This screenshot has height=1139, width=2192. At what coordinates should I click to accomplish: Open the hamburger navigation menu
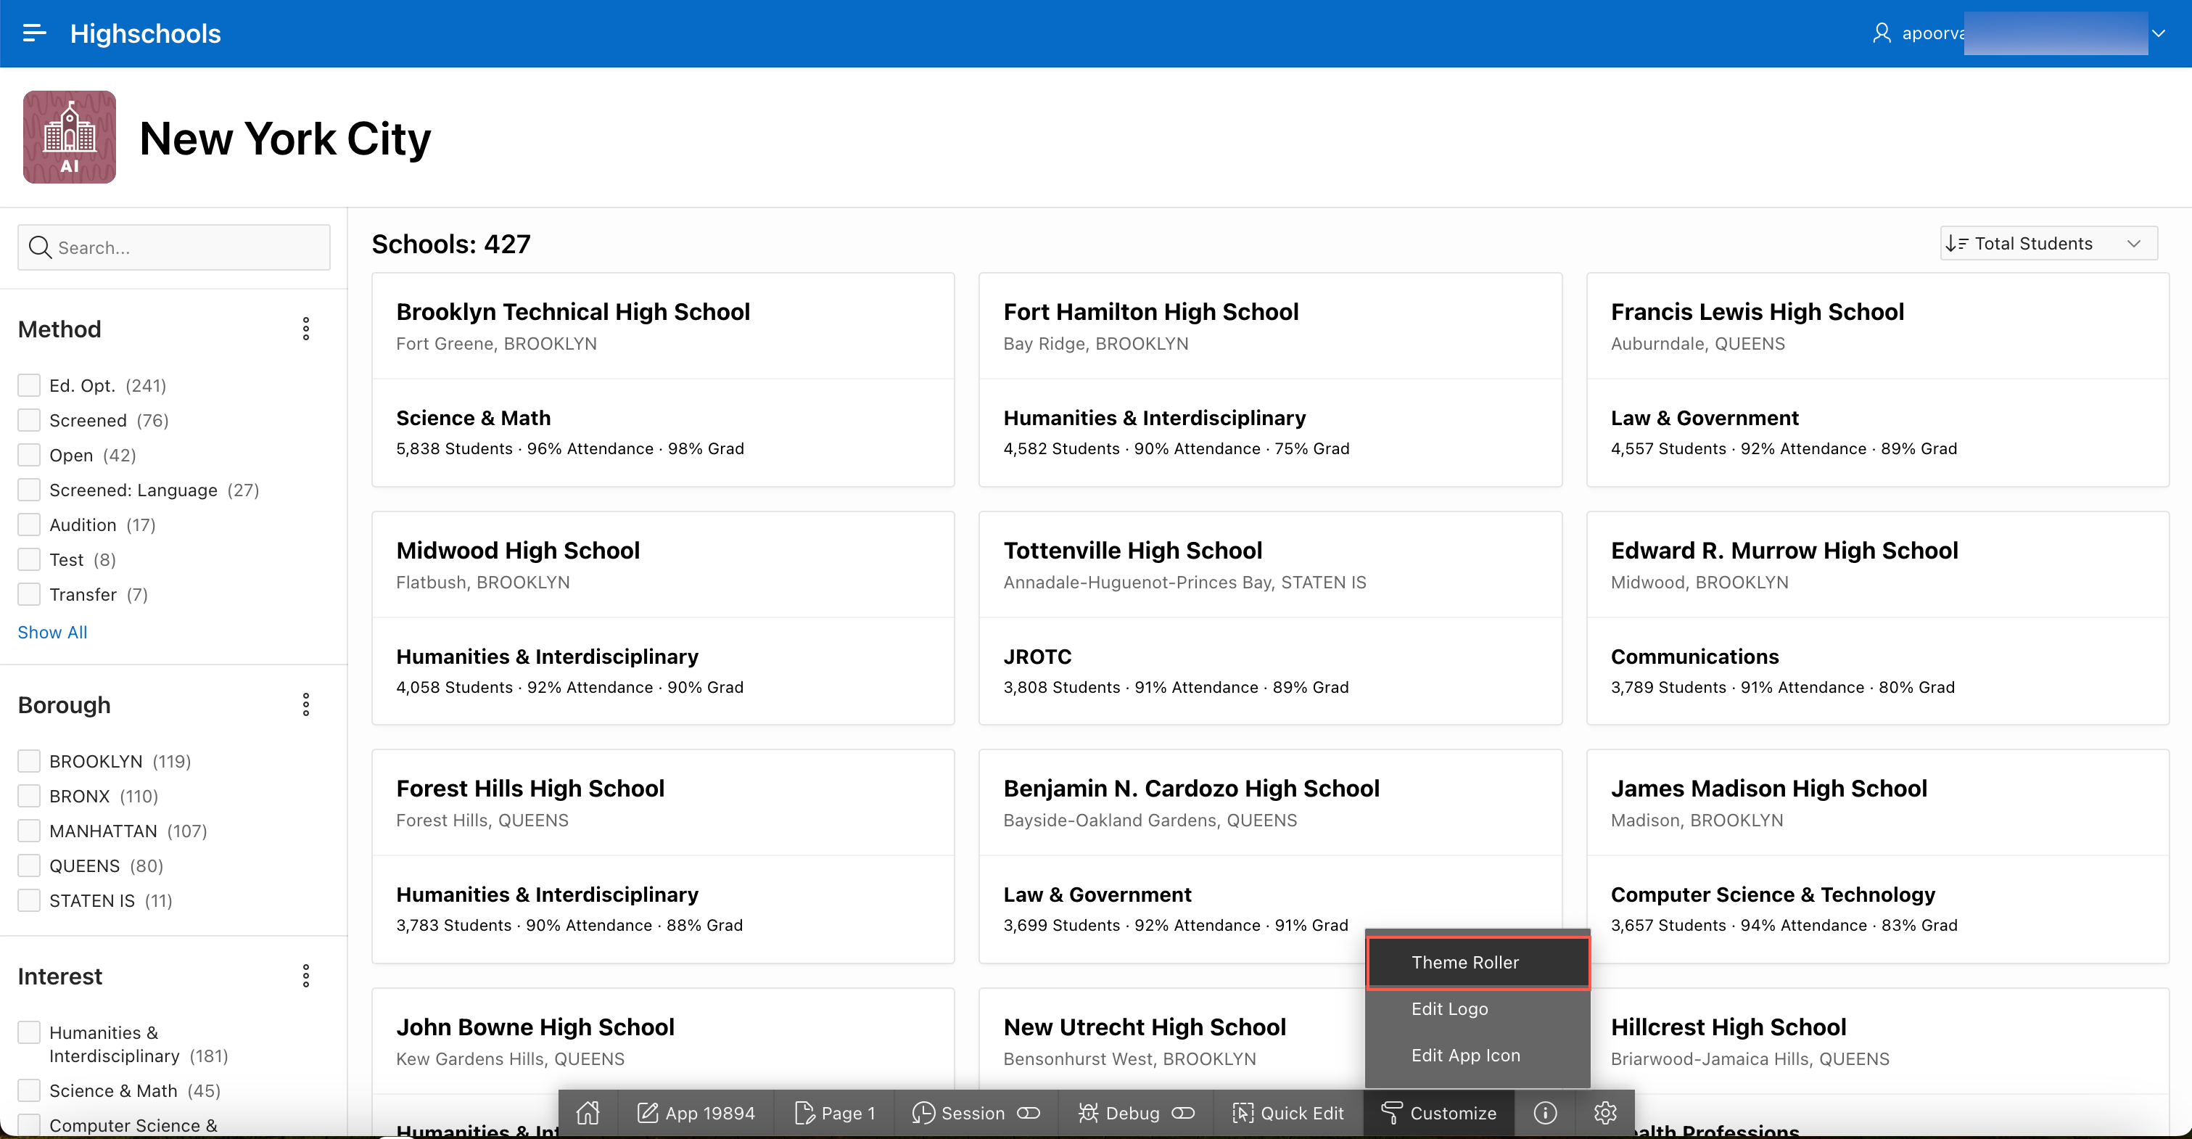[x=34, y=33]
